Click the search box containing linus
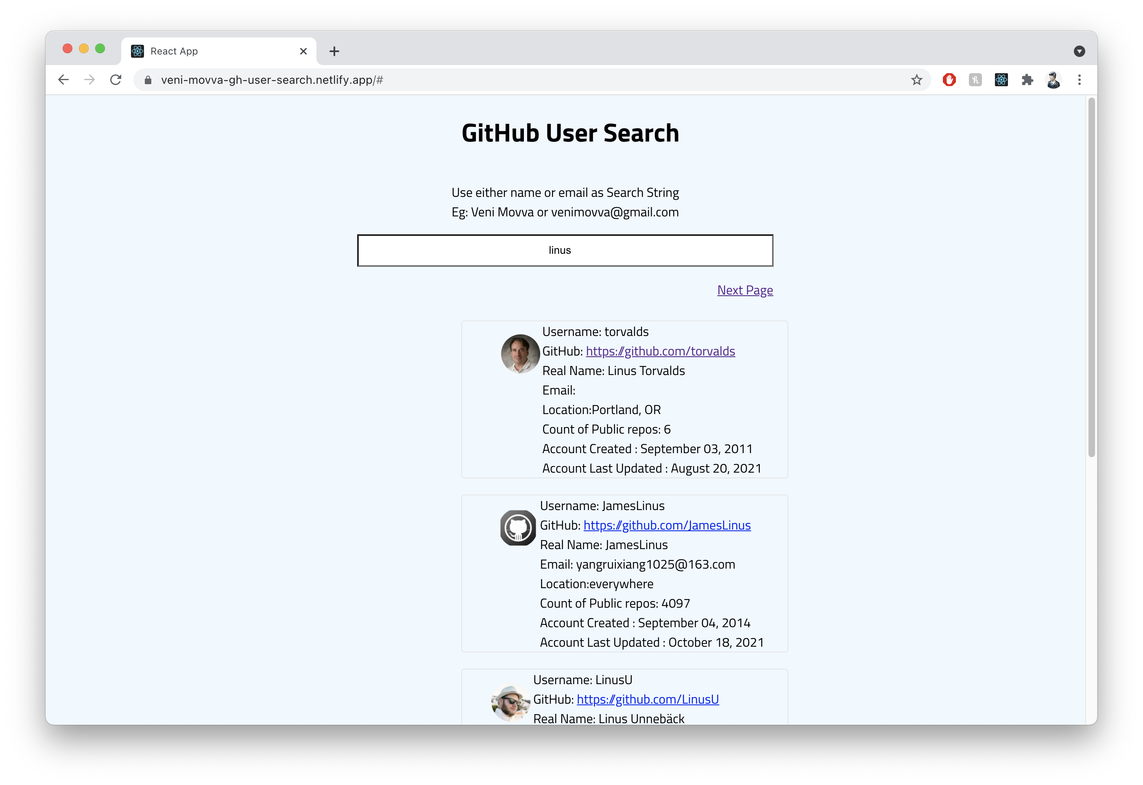This screenshot has height=785, width=1143. click(x=565, y=251)
